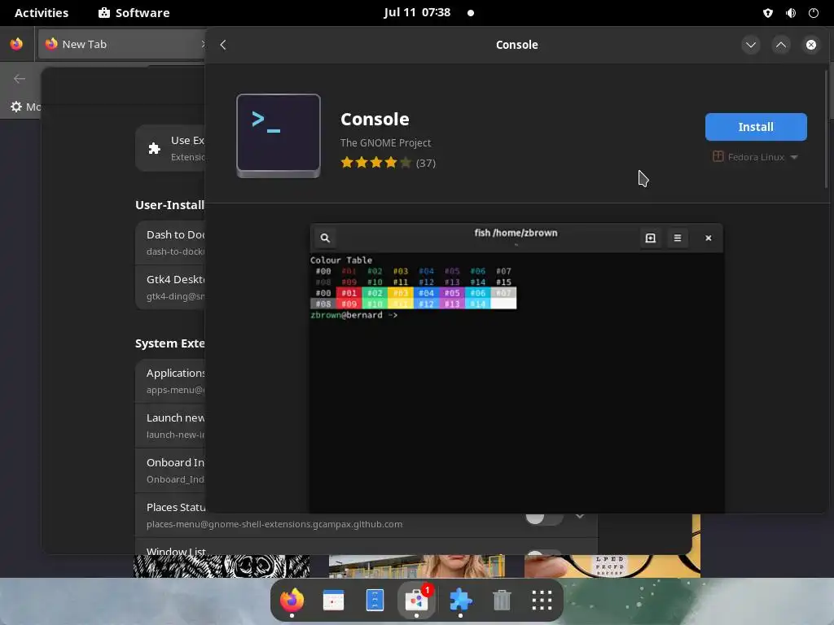The height and width of the screenshot is (625, 834).
Task: Click the search icon in Console screenshot
Action: tap(325, 238)
